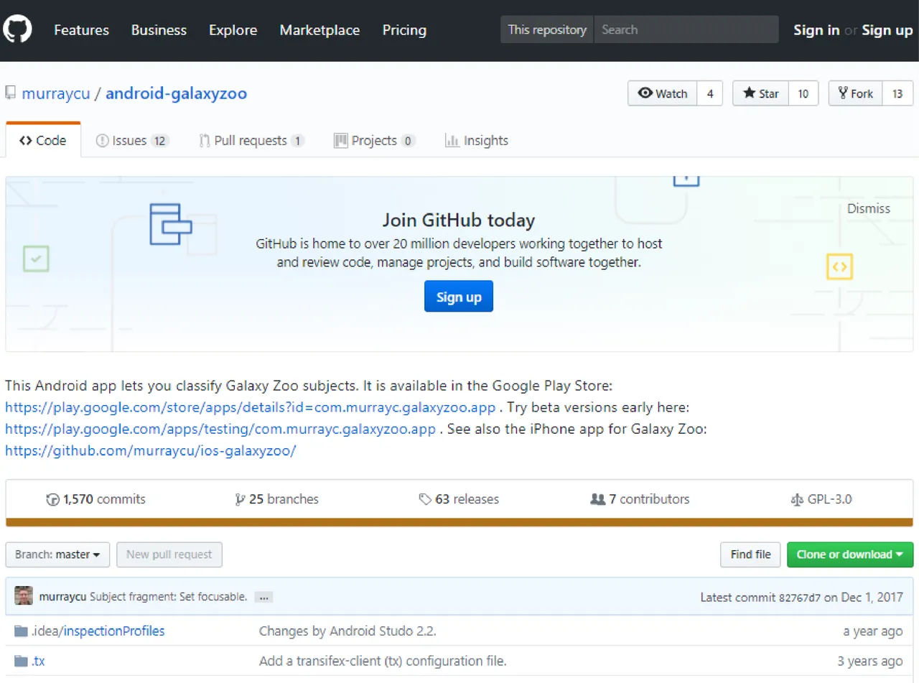Open the ios-galaxyzoo GitHub link
919x683 pixels.
pyautogui.click(x=151, y=451)
